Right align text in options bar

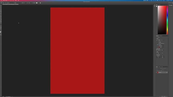point(35,3)
